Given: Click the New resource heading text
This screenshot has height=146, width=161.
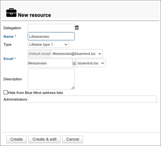Looking at the screenshot, I should coord(34,15).
